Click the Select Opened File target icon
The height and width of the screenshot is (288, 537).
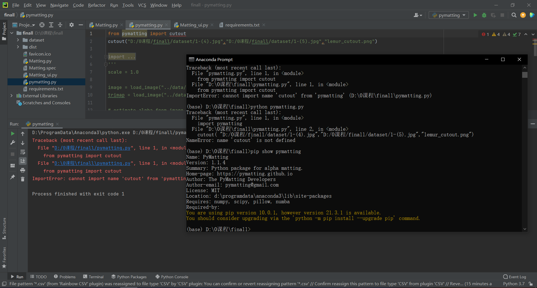[x=42, y=25]
